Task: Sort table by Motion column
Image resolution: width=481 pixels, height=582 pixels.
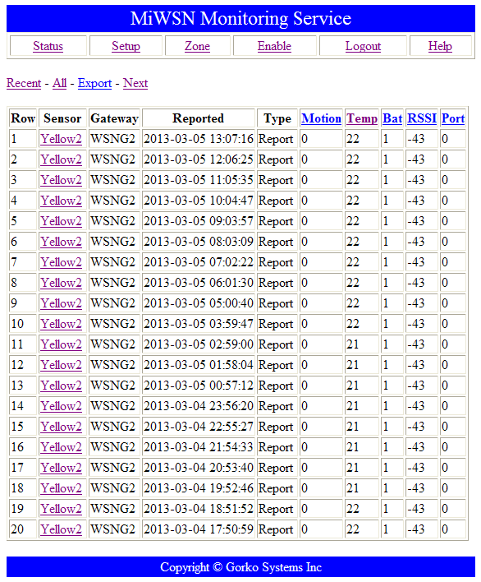Action: pos(321,118)
